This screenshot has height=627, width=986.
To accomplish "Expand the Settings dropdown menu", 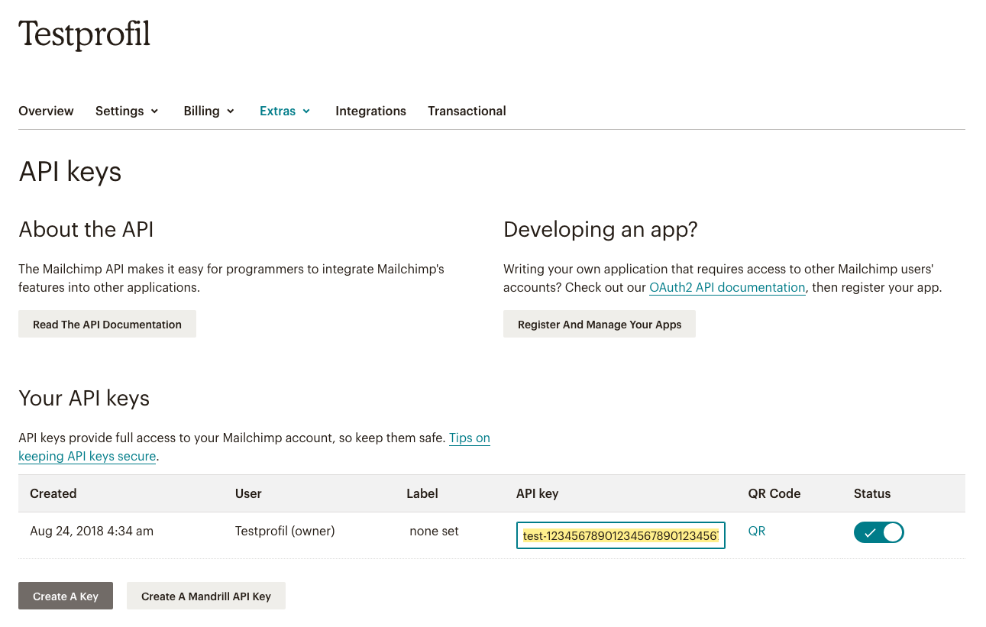I will 127,111.
